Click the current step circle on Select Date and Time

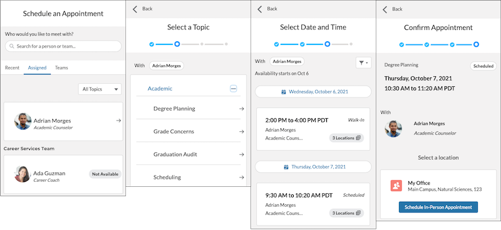point(327,44)
